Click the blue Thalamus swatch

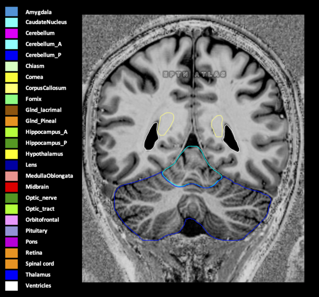click(x=11, y=275)
